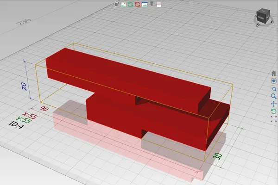This screenshot has height=185, width=278.
Task: Click the red length dimension value 90
Action: 44,108
